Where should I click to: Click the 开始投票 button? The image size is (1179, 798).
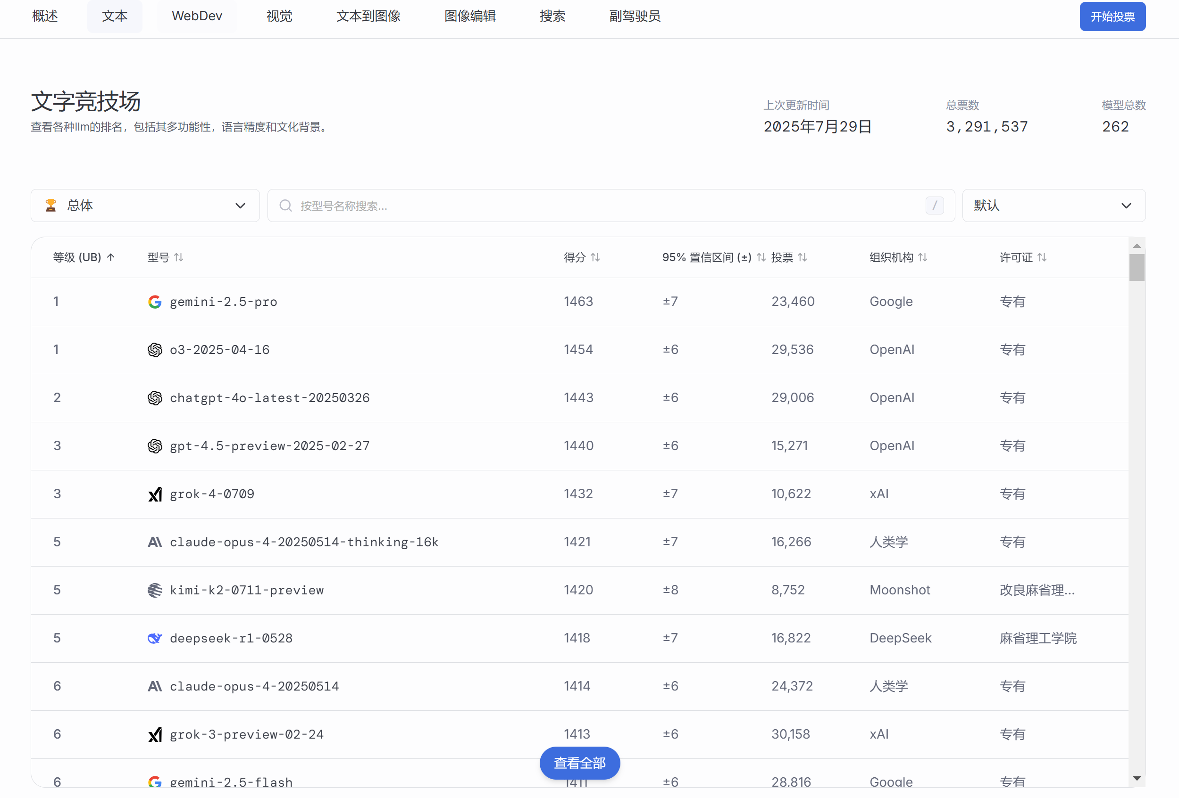(1112, 16)
